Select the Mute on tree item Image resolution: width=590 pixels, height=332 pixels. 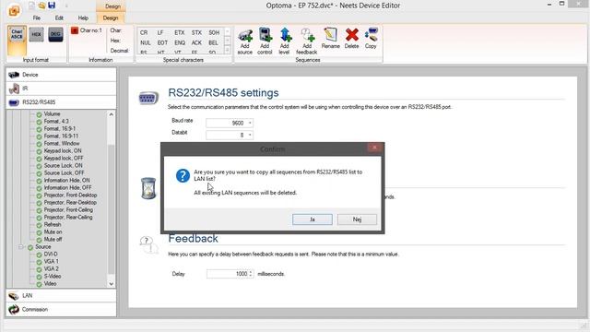click(x=53, y=231)
